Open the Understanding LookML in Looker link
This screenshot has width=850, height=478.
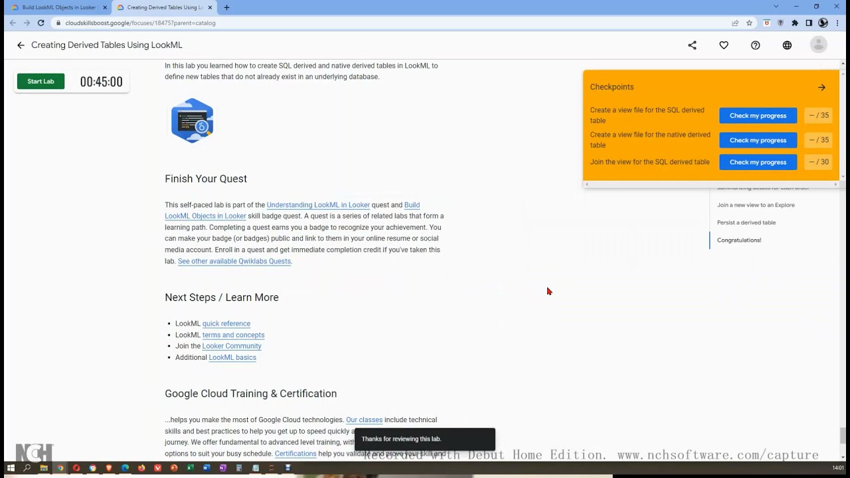coord(318,205)
